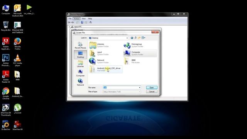The image size is (247, 139).
Task: Launch Dr.Batcher desktop shortcut
Action: coord(6,125)
